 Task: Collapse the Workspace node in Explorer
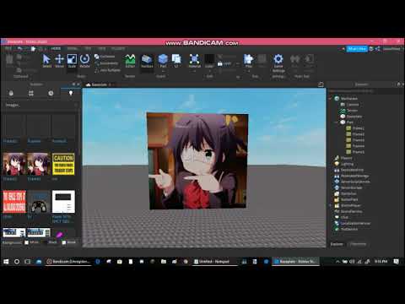coord(331,99)
